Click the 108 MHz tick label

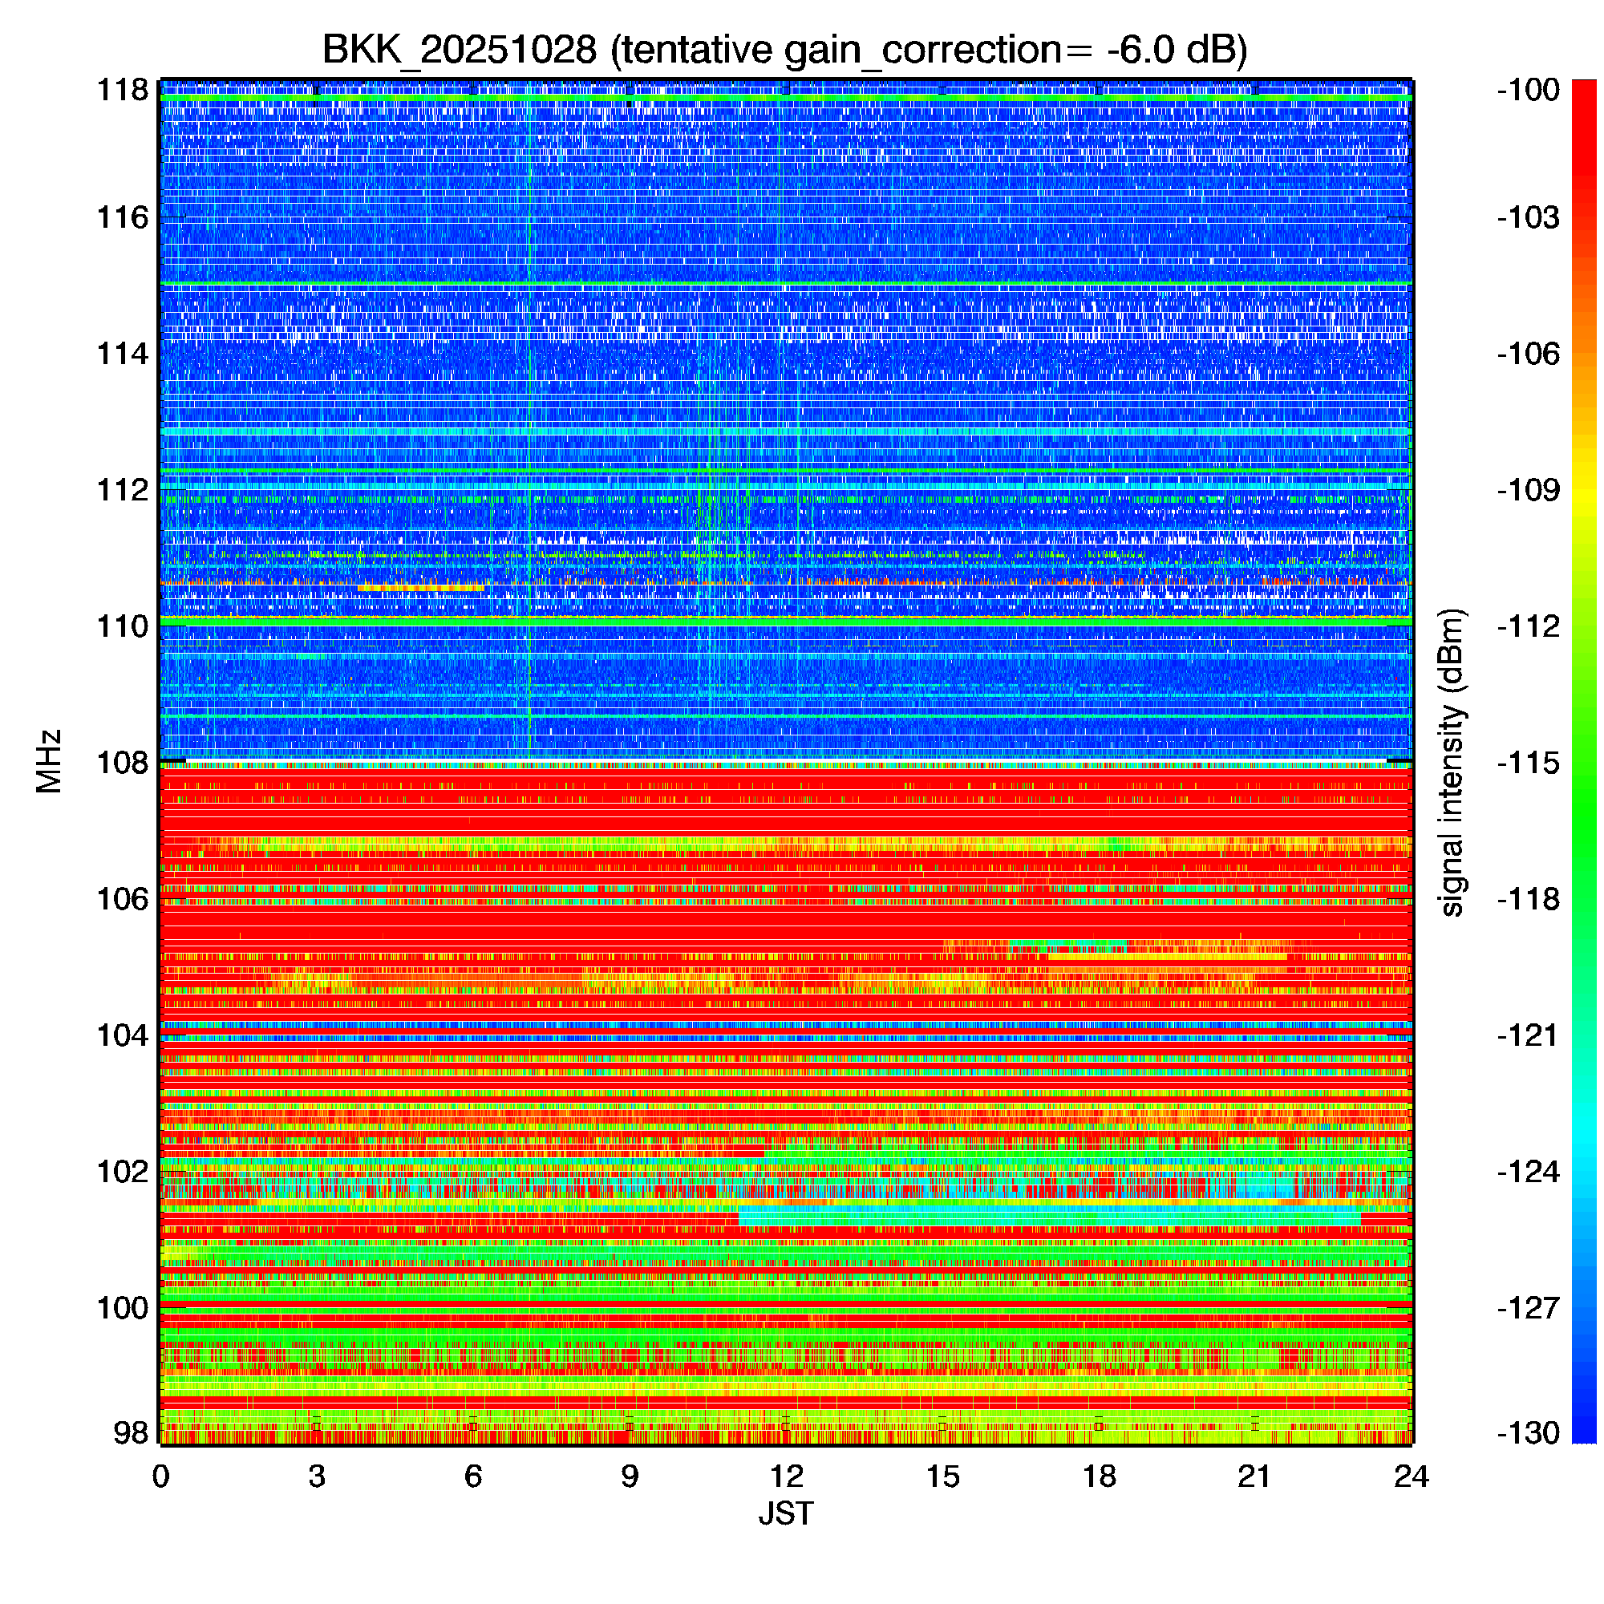tap(123, 762)
